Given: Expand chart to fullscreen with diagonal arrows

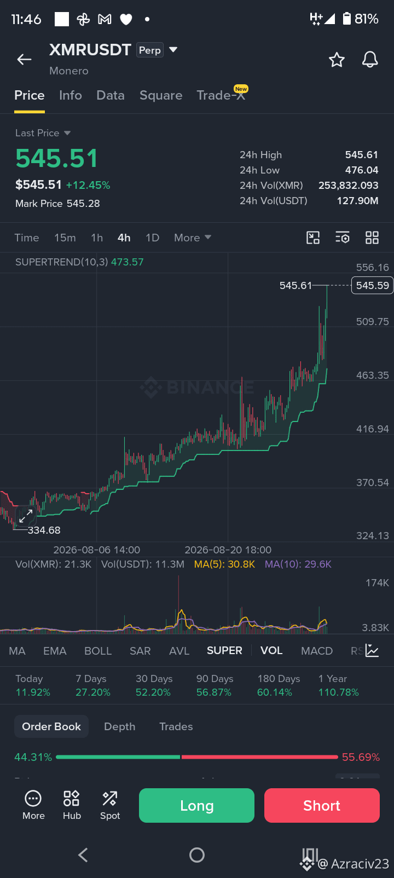Looking at the screenshot, I should click(x=26, y=516).
